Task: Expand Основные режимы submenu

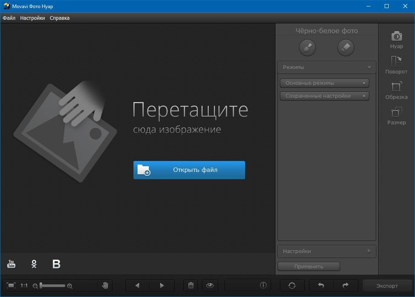Action: click(x=324, y=83)
